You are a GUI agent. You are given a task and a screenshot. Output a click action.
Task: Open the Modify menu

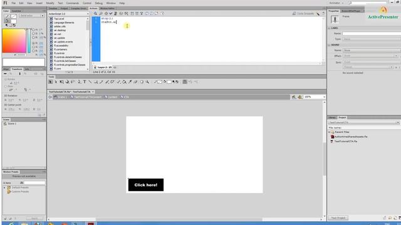coord(50,3)
